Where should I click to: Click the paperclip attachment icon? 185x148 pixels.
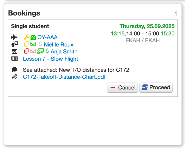click(x=15, y=77)
